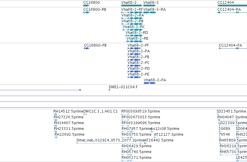Image resolution: width=247 pixels, height=162 pixels.
Task: Select protein Vha68-2-PF
Action: (138, 45)
